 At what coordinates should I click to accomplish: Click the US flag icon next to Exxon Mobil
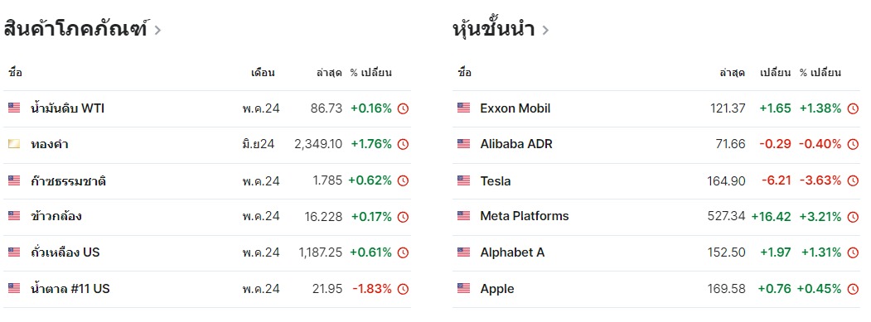[x=463, y=108]
